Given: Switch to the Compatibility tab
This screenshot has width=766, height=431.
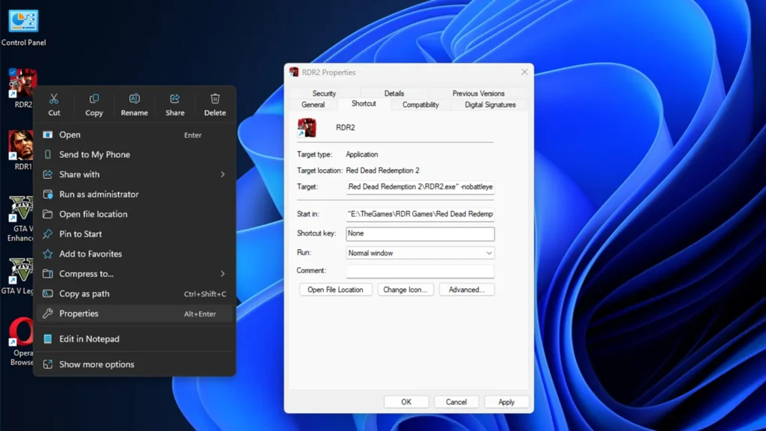Looking at the screenshot, I should tap(420, 105).
